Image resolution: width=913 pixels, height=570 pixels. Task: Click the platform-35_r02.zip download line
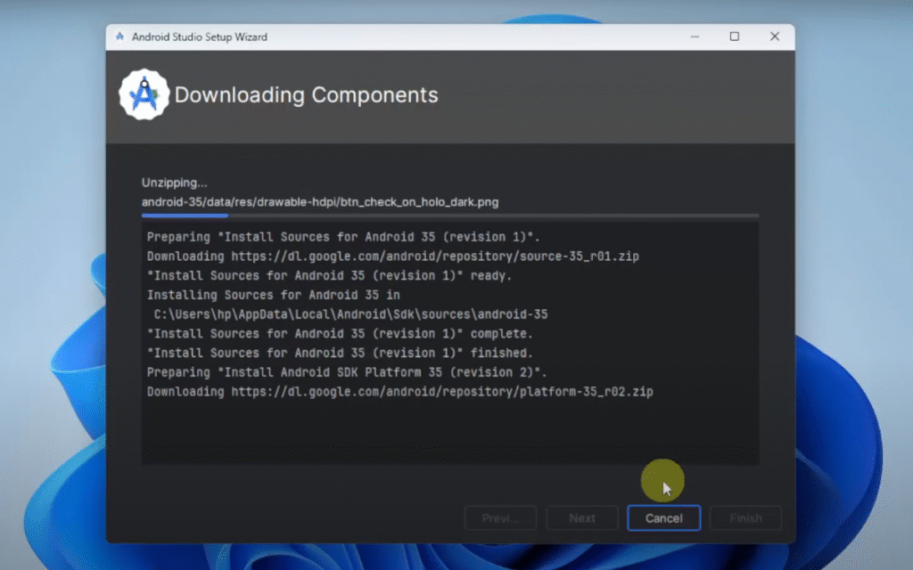click(x=400, y=392)
